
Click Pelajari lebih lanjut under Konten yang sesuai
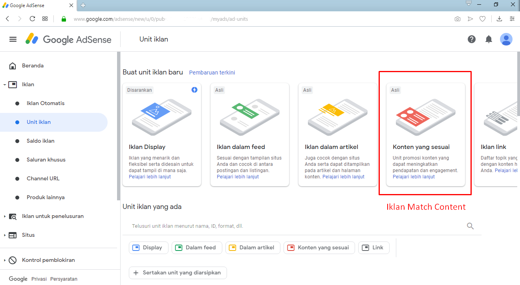414,177
